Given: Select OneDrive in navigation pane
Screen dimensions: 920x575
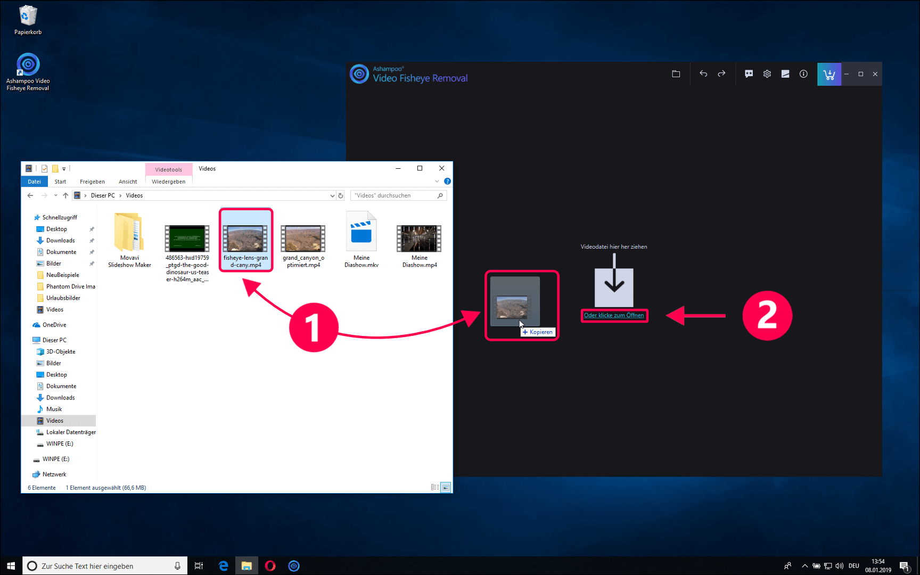Looking at the screenshot, I should tap(54, 325).
